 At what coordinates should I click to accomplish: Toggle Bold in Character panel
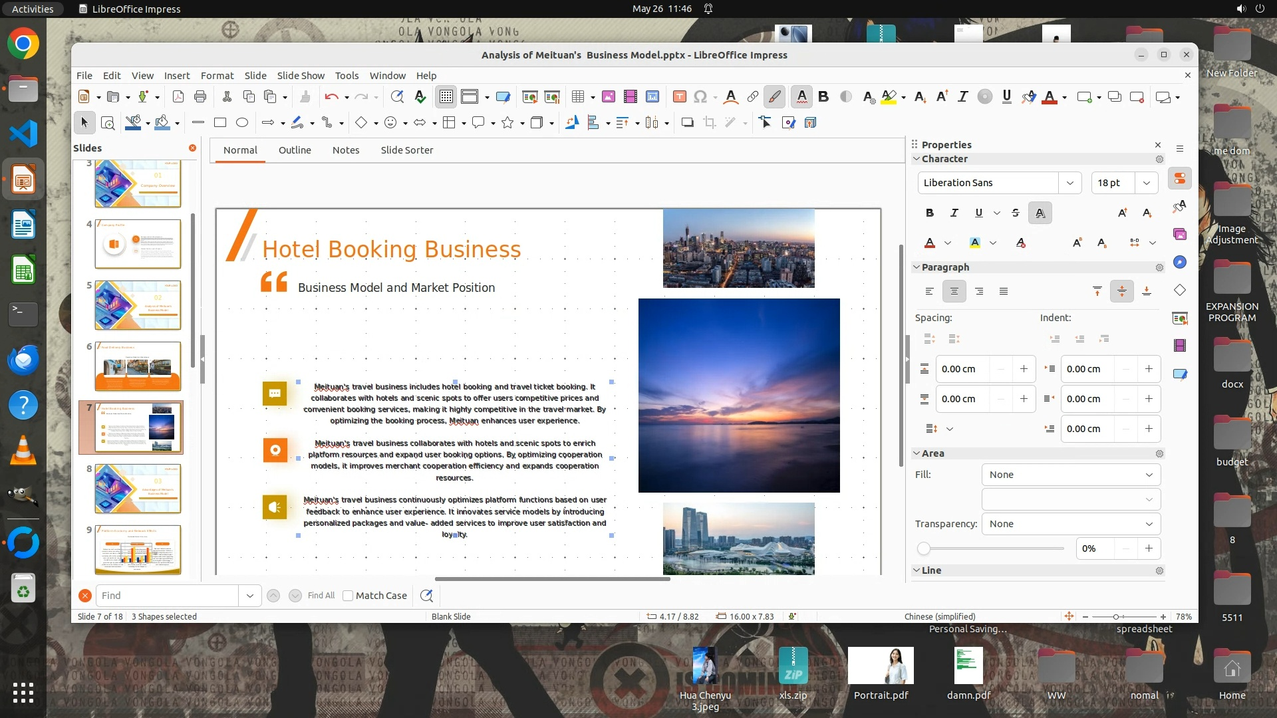pos(929,213)
